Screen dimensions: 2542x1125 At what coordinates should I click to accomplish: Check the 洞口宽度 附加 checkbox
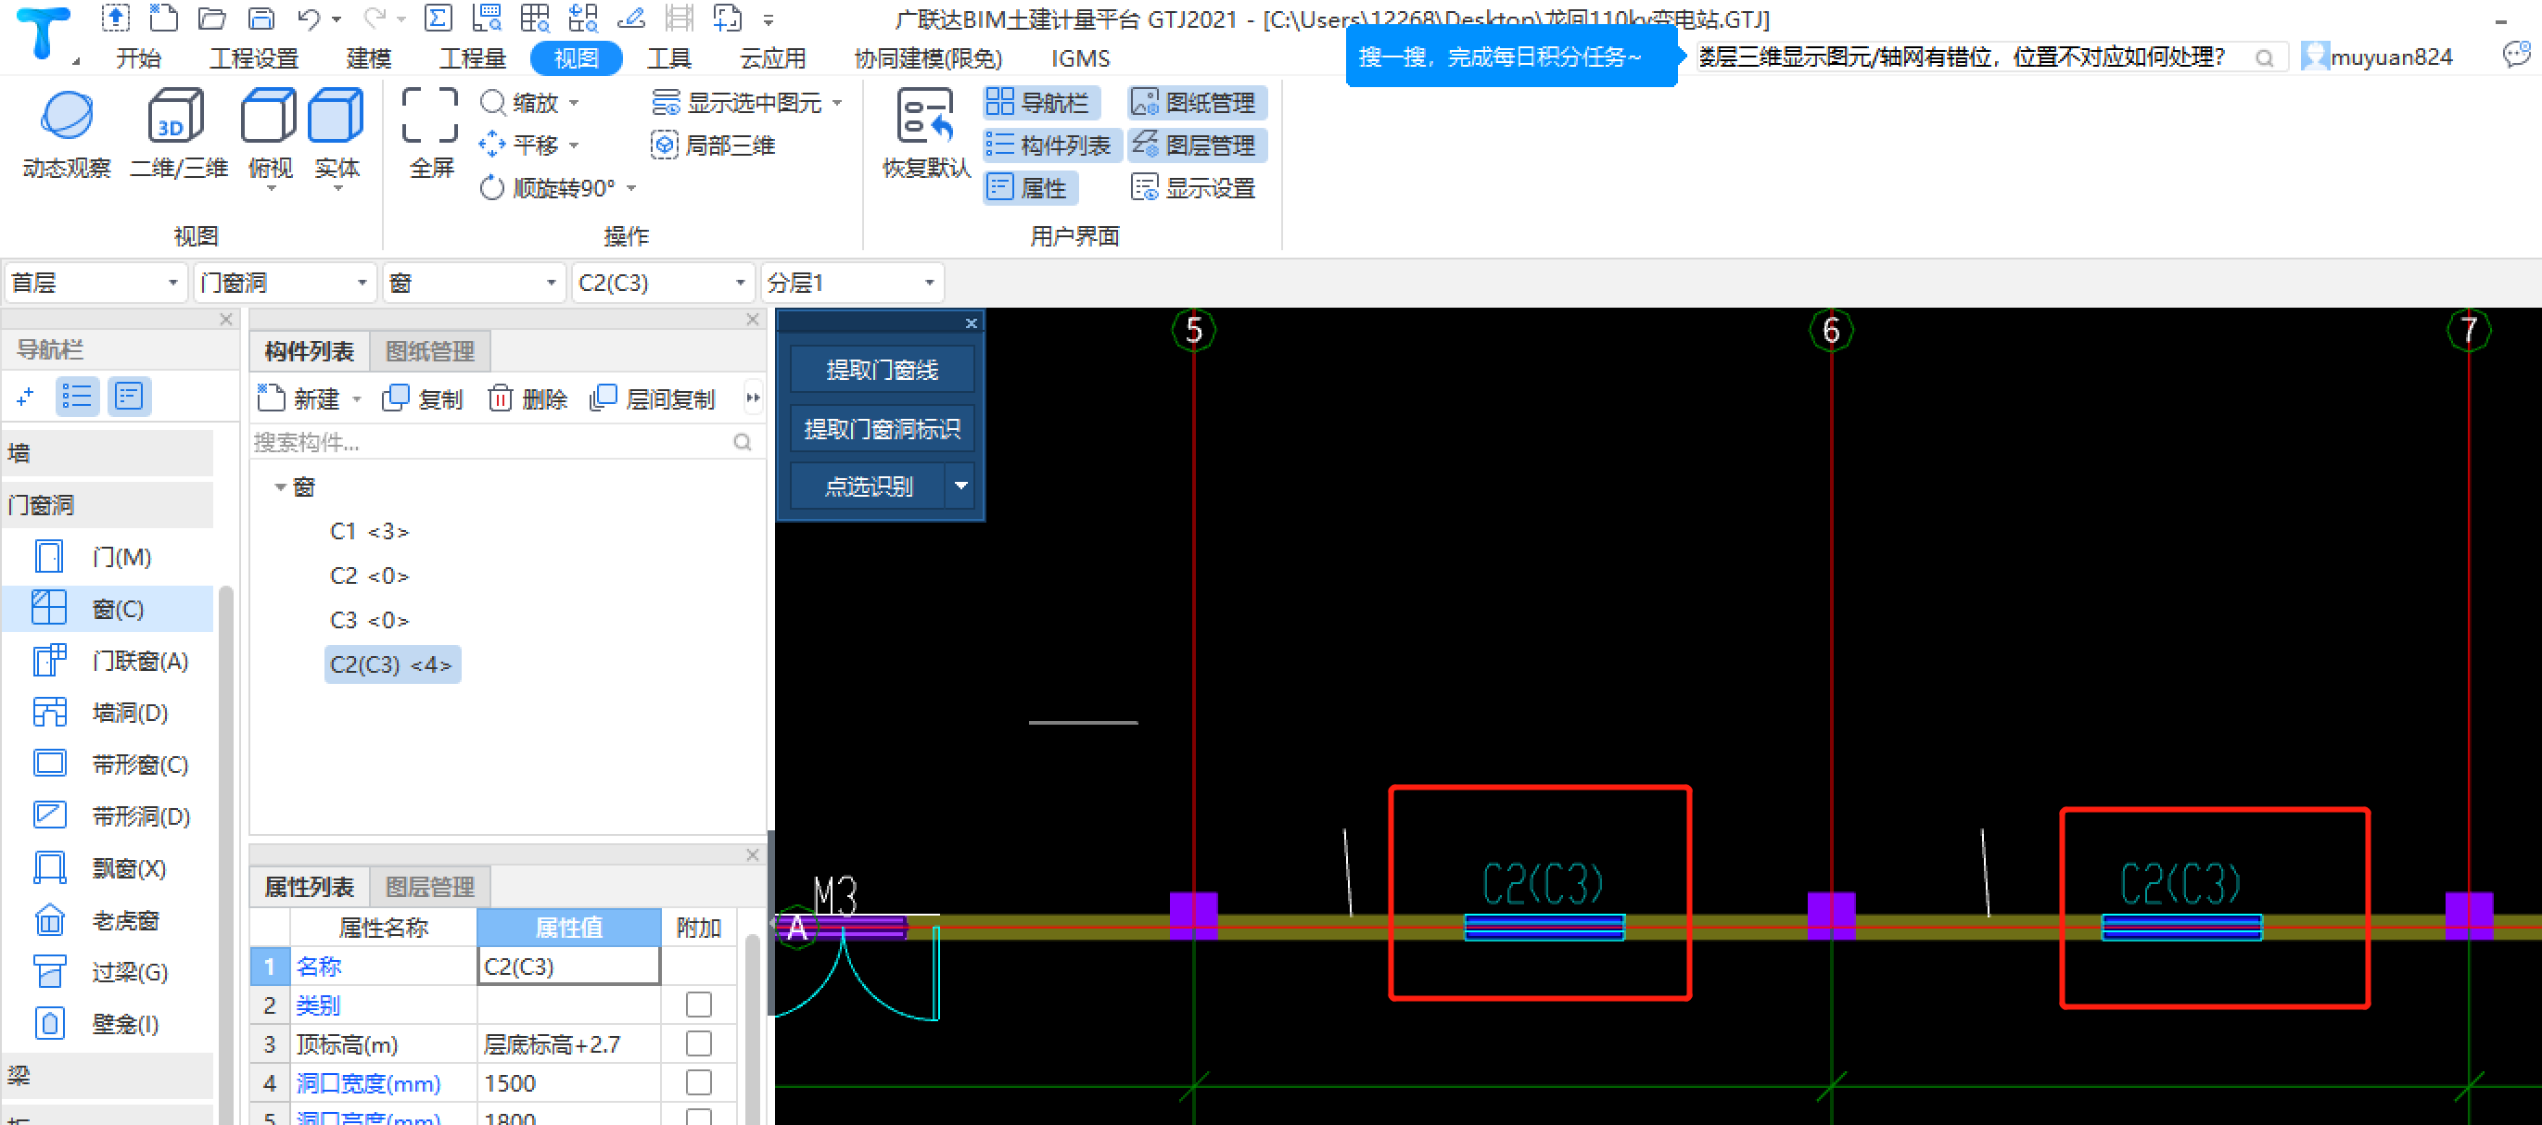(699, 1082)
